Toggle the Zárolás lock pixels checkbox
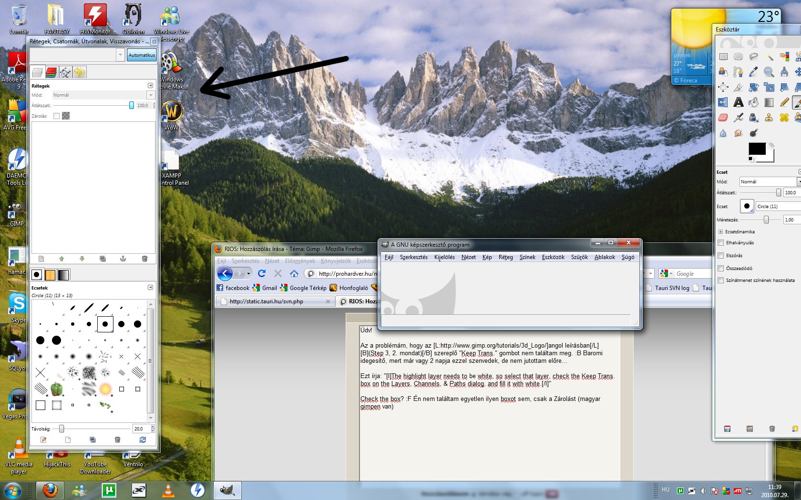The height and width of the screenshot is (500, 801). (57, 116)
